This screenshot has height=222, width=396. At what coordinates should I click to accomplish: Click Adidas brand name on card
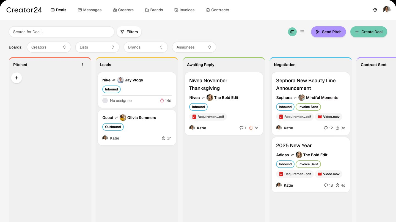283,155
